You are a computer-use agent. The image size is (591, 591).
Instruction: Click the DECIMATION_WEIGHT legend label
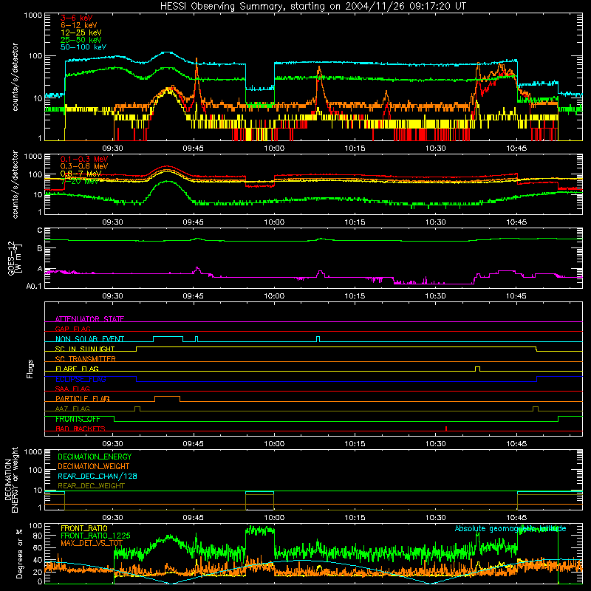(94, 467)
